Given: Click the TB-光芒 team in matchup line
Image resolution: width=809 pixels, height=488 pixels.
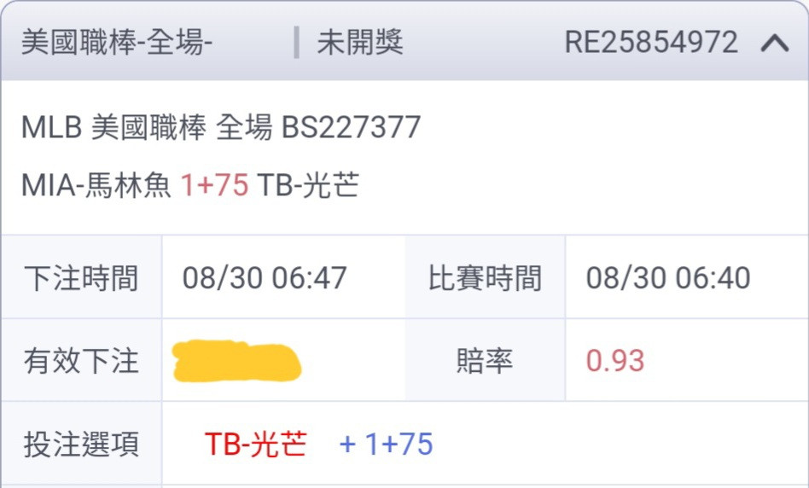Looking at the screenshot, I should tap(308, 184).
